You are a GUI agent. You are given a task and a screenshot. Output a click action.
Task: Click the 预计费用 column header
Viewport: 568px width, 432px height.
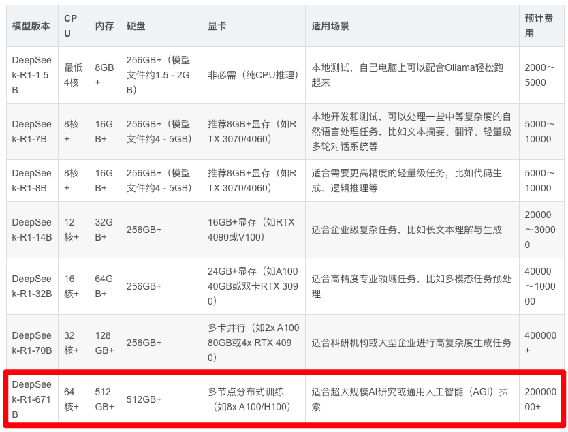(541, 26)
